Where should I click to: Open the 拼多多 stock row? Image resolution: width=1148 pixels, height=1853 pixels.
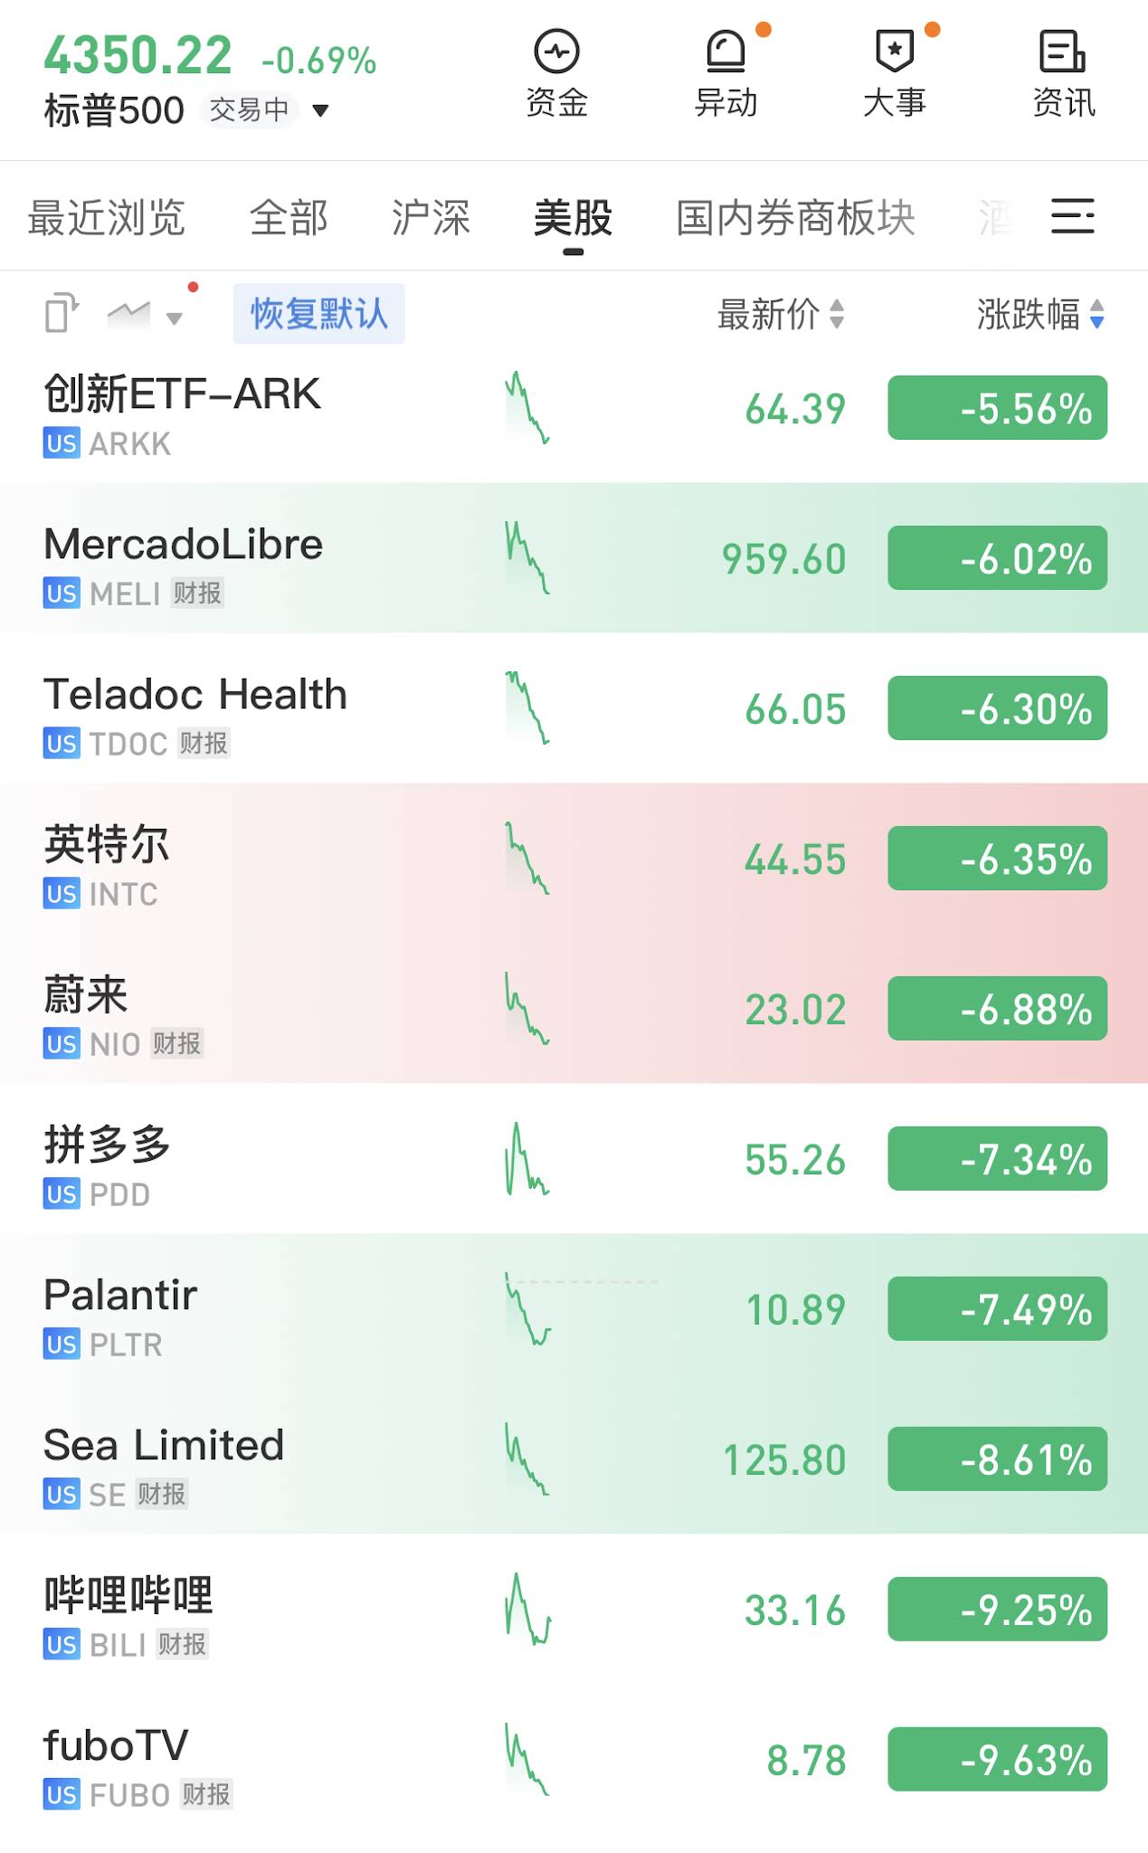(x=271, y=1159)
